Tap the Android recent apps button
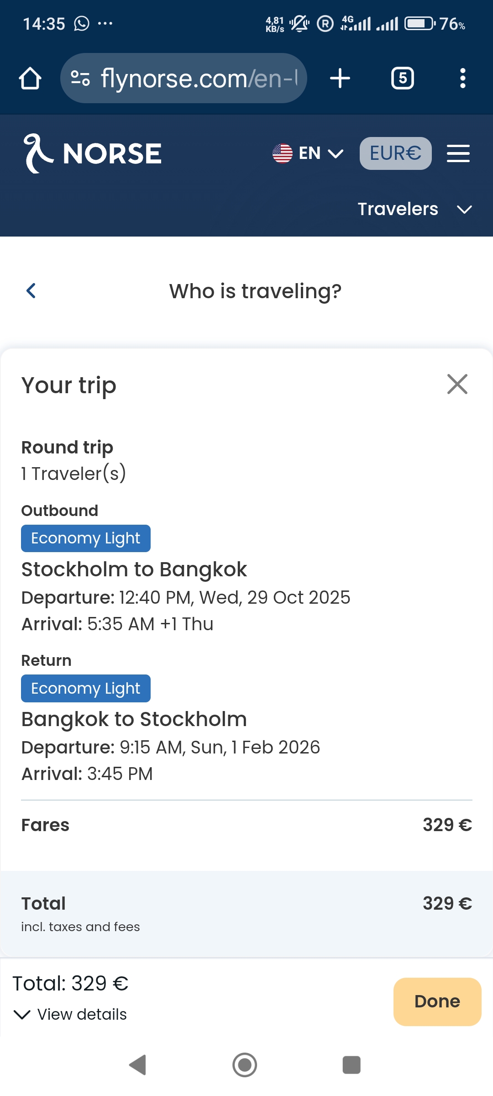Viewport: 493px width, 1096px height. [351, 1065]
